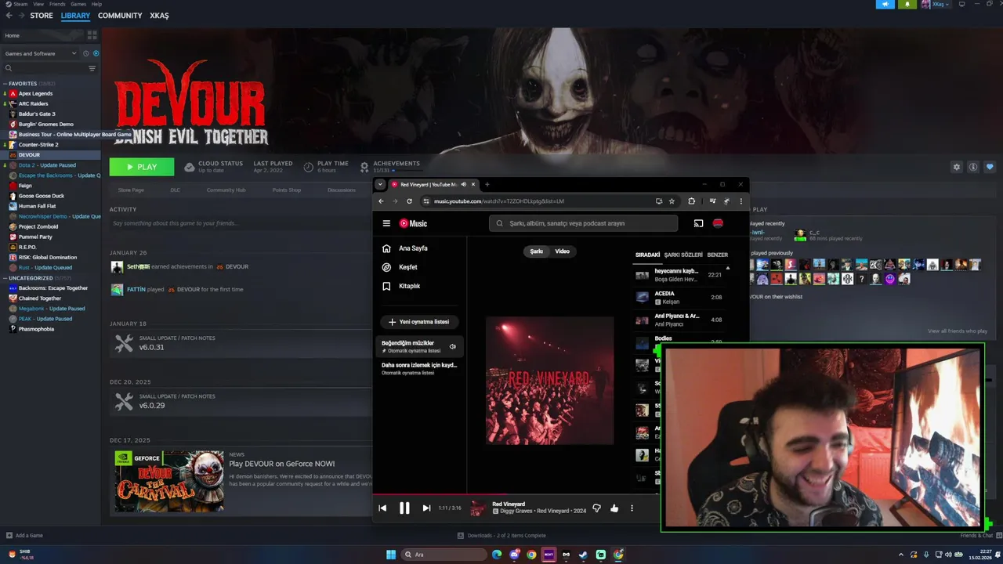Reload the YouTube Music page
Screen dimensions: 1003x564
coord(409,201)
